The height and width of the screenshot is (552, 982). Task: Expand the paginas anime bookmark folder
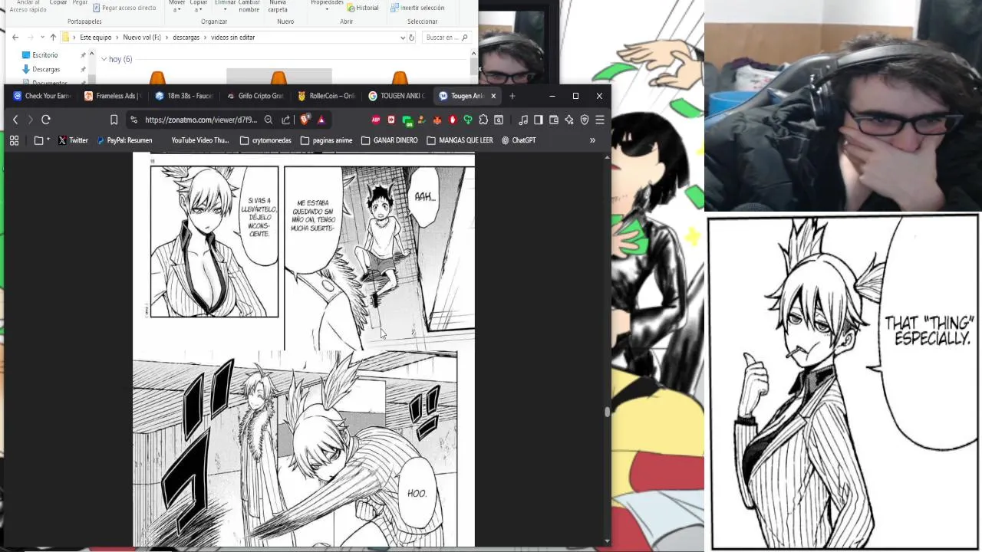[x=326, y=140]
